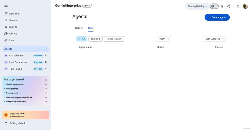Unpin the Idea Generation agent

pyautogui.click(x=46, y=62)
